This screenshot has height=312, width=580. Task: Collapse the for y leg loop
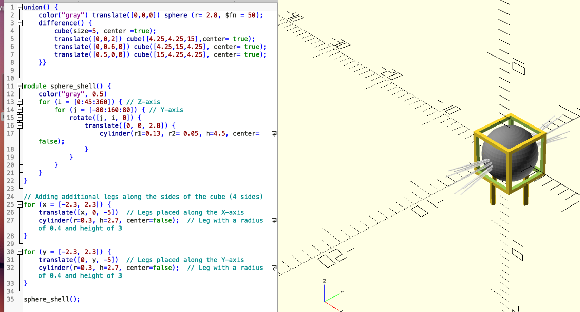pos(20,252)
